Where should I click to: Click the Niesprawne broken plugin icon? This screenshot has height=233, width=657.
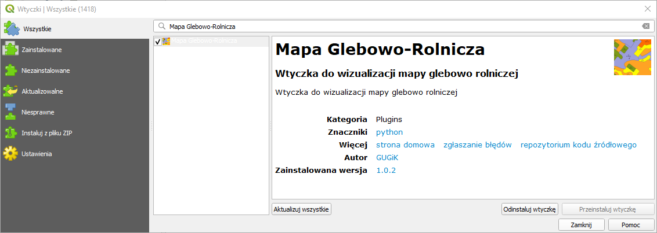click(10, 112)
